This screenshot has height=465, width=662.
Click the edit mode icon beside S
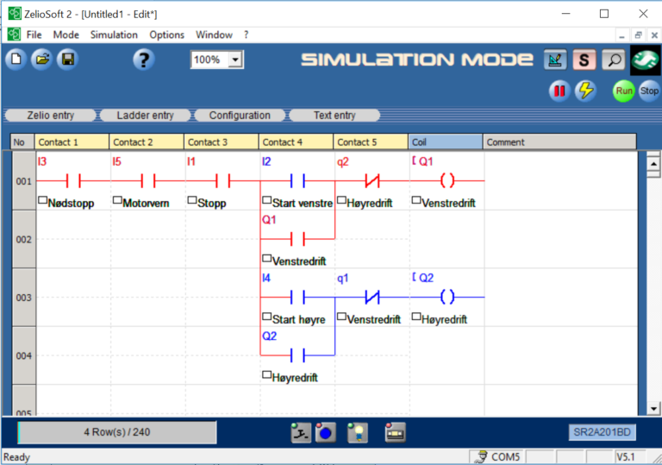tap(556, 60)
